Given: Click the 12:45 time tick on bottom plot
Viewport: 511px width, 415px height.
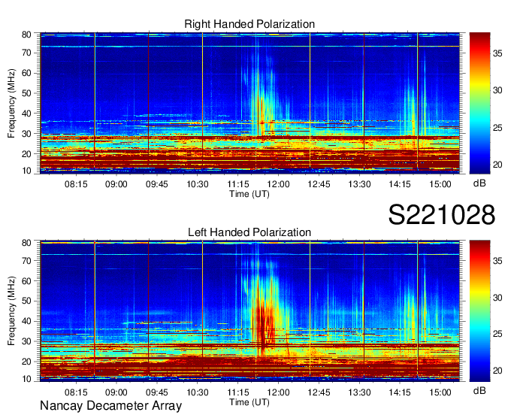Looking at the screenshot, I should [x=319, y=392].
